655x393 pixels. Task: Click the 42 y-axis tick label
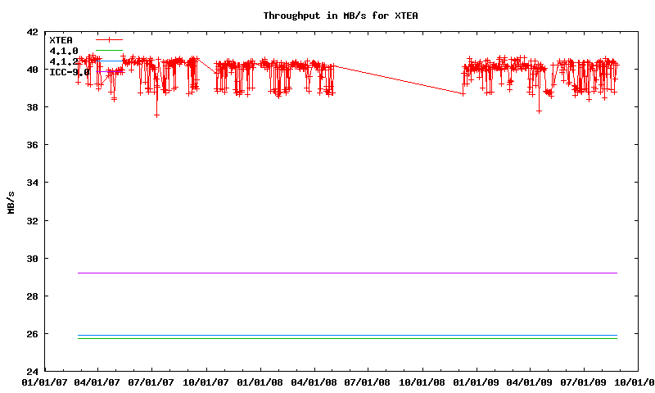[x=32, y=33]
